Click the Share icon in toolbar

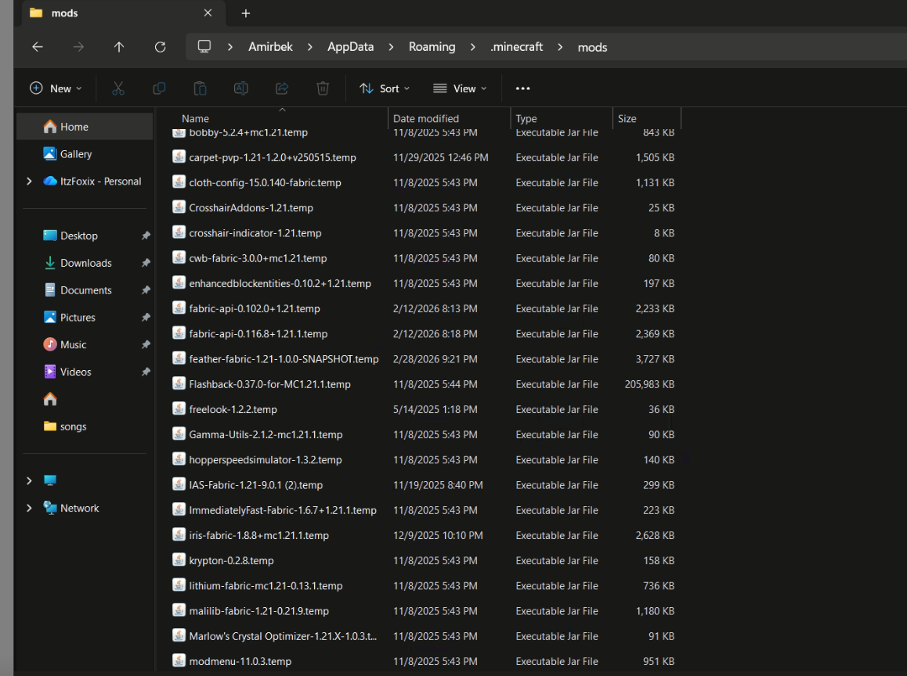click(282, 88)
